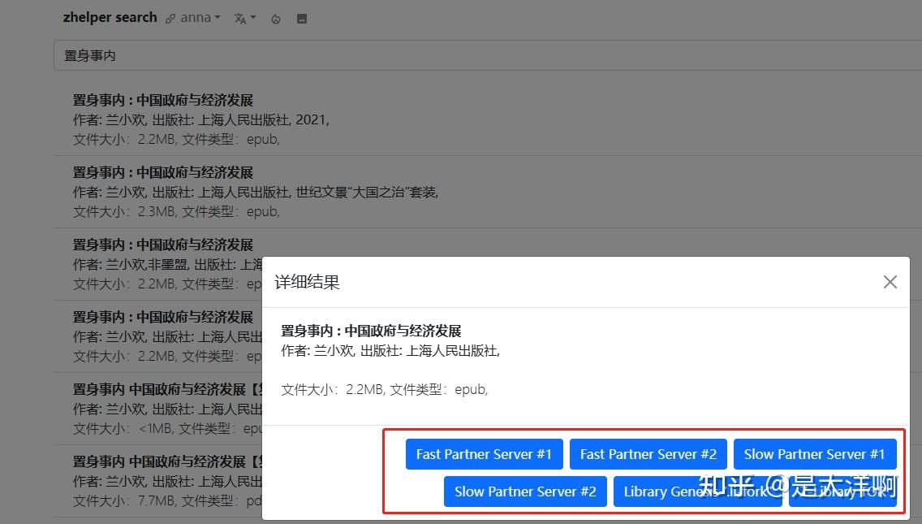Click the zhelper search title
Viewport: 922px width, 524px height.
(110, 17)
